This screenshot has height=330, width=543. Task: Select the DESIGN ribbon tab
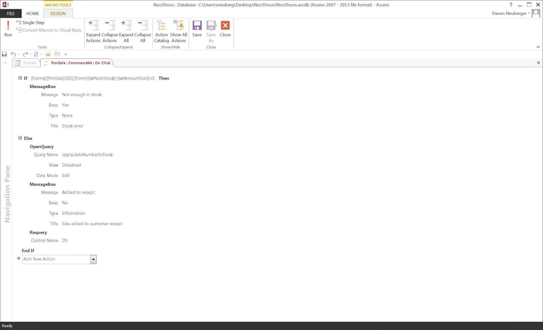point(58,14)
